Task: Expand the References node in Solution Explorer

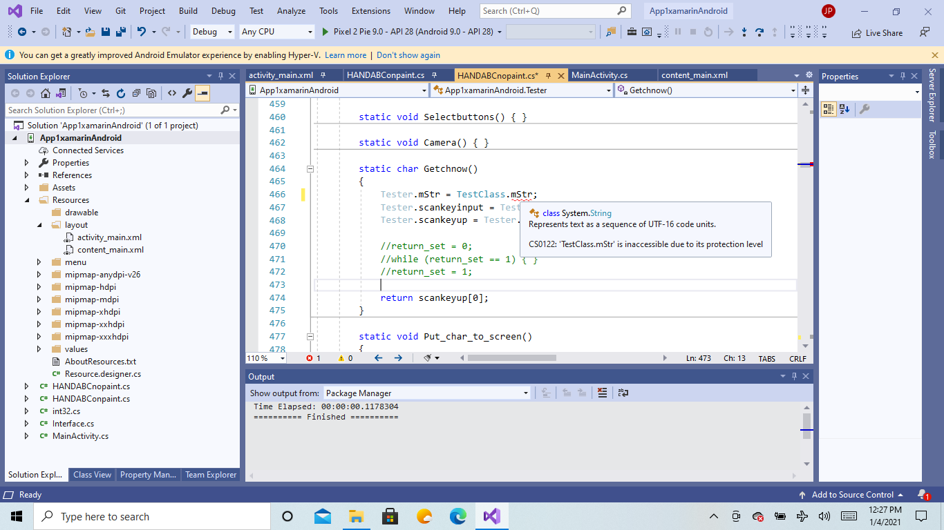Action: pyautogui.click(x=27, y=175)
